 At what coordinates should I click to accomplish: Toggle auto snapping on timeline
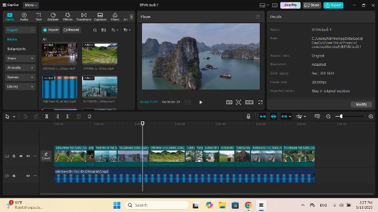pos(274,117)
